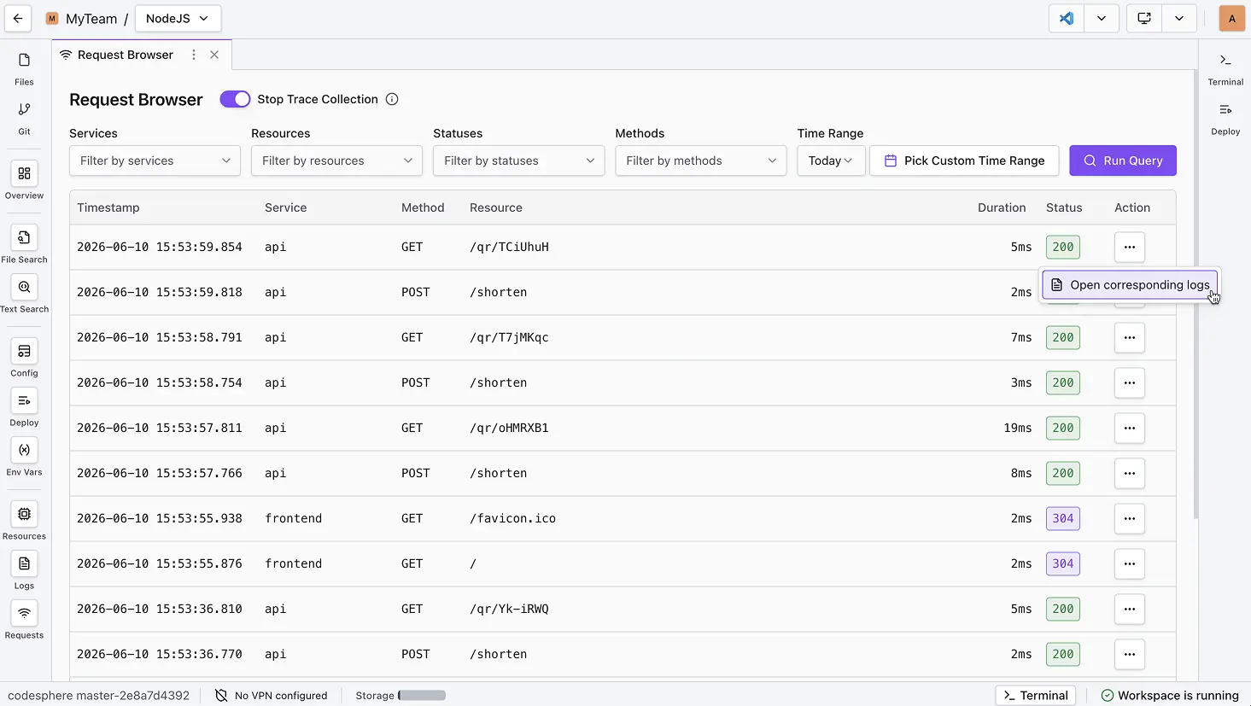Click No VPN configured status icon

coord(221,696)
